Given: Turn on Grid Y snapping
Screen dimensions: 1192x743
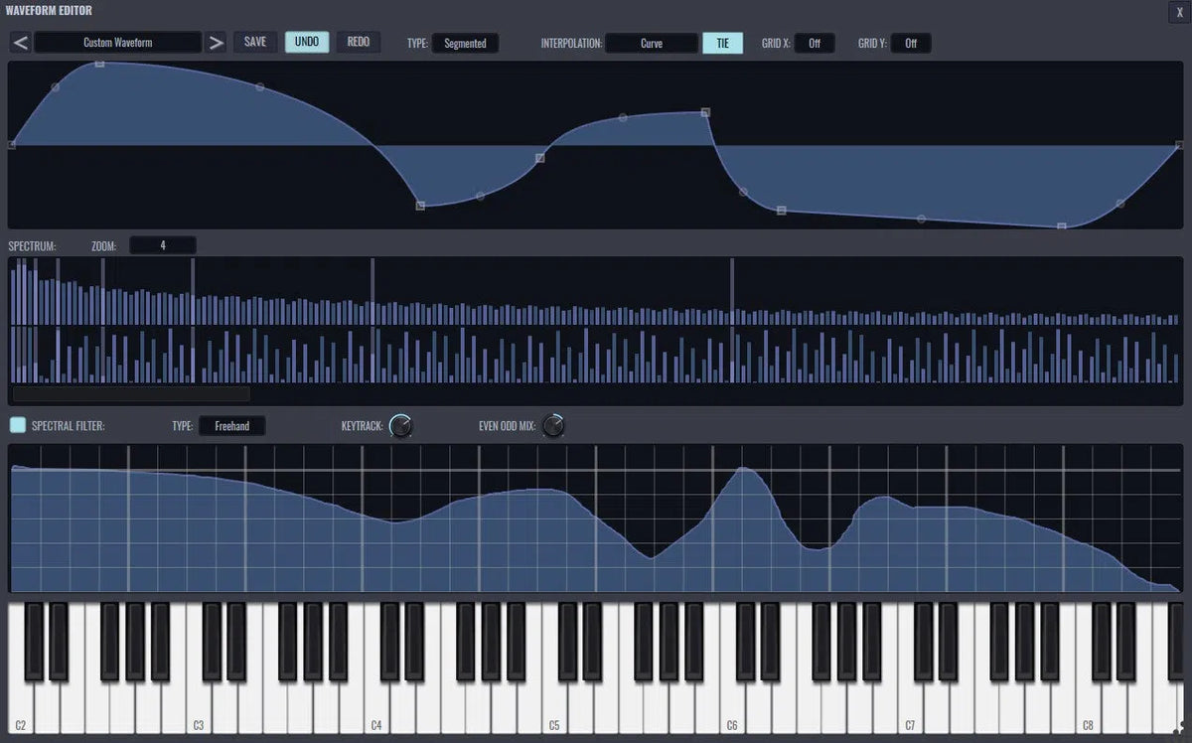Looking at the screenshot, I should pos(911,43).
